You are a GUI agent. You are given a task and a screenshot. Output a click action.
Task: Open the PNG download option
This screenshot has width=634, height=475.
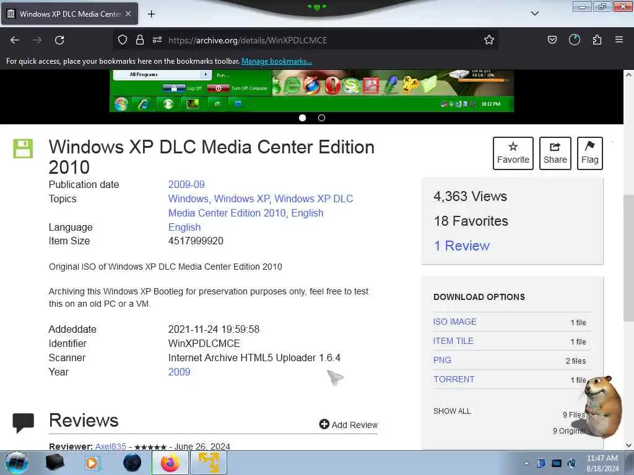(442, 361)
